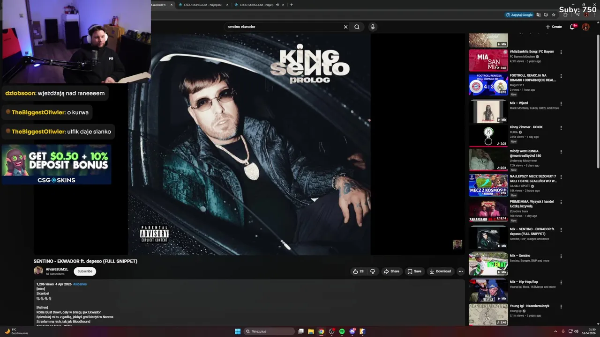
Task: Open the #sicarios hashtag link
Action: click(80, 284)
